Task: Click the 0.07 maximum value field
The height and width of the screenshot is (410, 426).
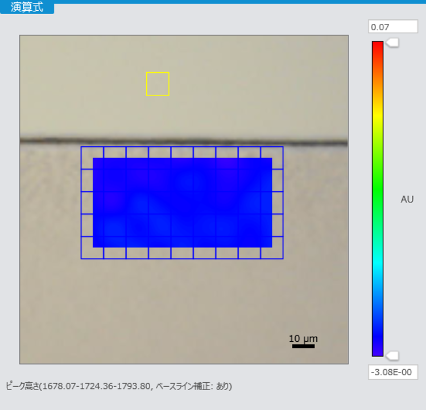Action: pos(392,27)
